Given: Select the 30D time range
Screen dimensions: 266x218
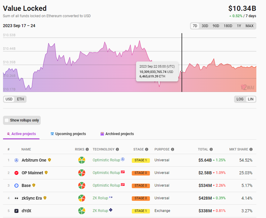Looking at the screenshot, I should click(x=205, y=26).
